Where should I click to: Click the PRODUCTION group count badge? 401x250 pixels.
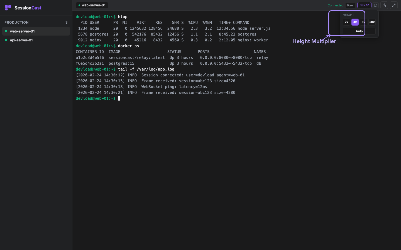[x=66, y=22]
